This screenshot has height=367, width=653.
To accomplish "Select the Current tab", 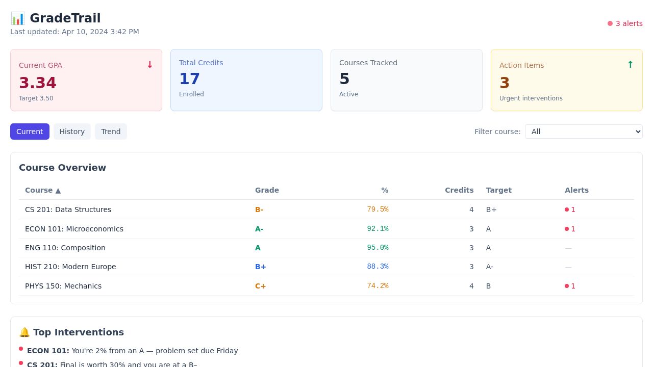I will (x=30, y=132).
